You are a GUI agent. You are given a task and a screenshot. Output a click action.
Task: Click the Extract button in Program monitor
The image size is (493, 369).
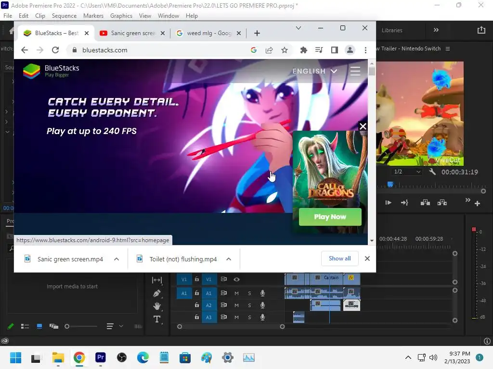(x=442, y=202)
